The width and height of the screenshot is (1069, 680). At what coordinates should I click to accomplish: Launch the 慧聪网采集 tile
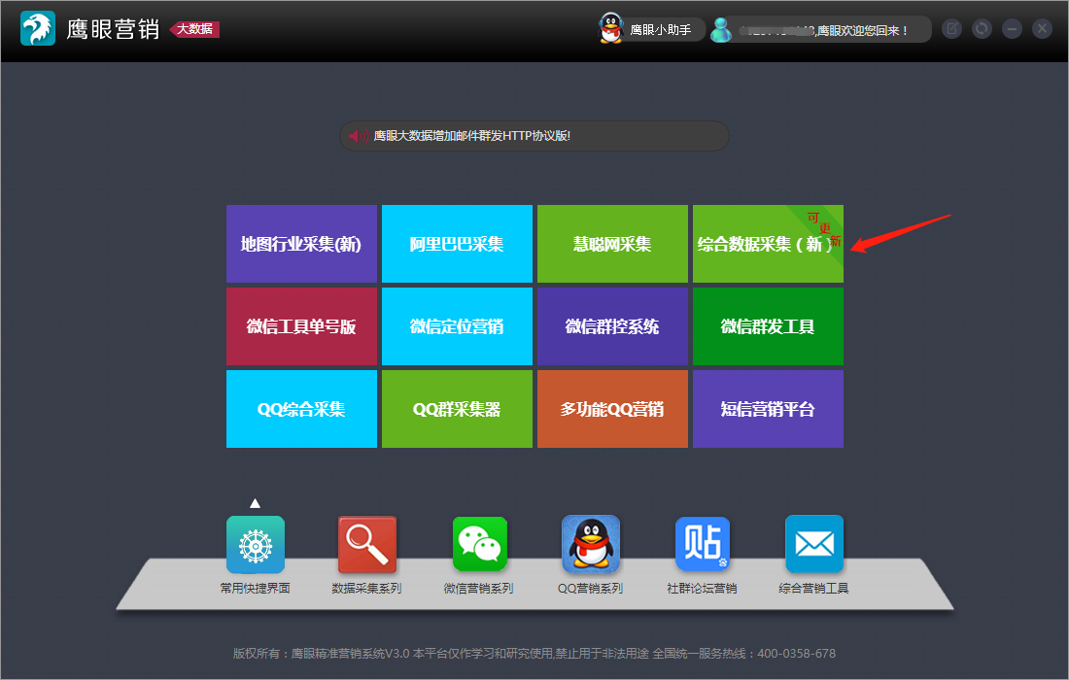[612, 244]
